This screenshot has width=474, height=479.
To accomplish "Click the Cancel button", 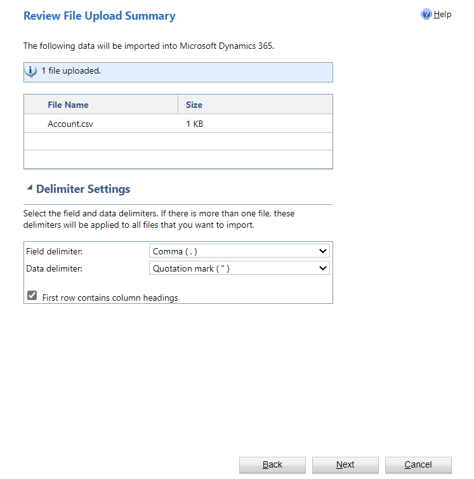I will click(x=418, y=465).
